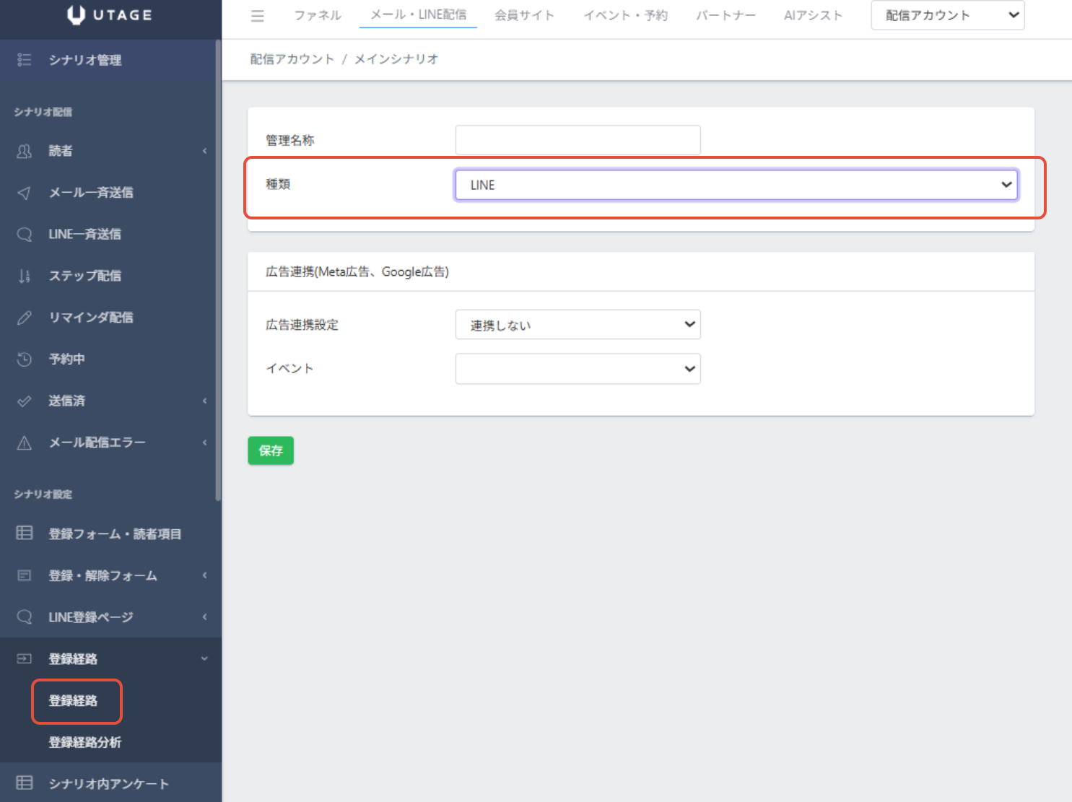This screenshot has width=1072, height=802.
Task: Switch to the ファネル tab
Action: (318, 15)
